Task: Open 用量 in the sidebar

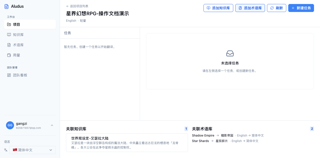Action: click(x=30, y=55)
